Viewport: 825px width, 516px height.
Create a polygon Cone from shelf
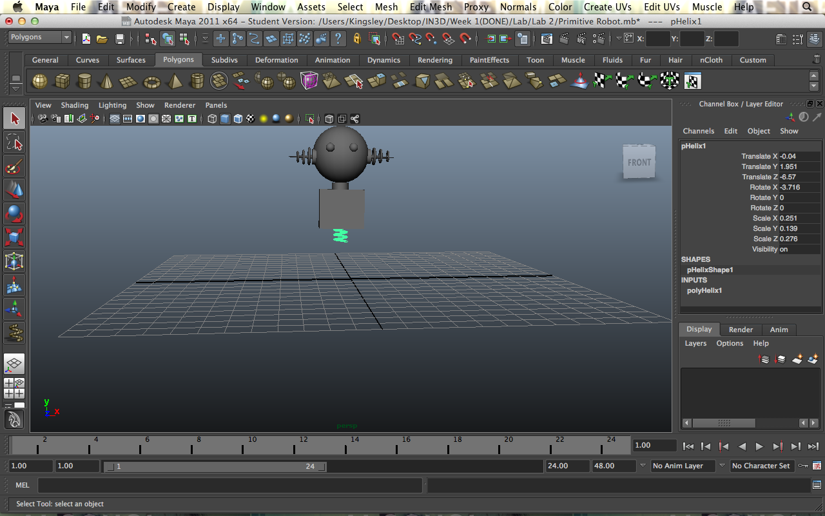tap(106, 81)
